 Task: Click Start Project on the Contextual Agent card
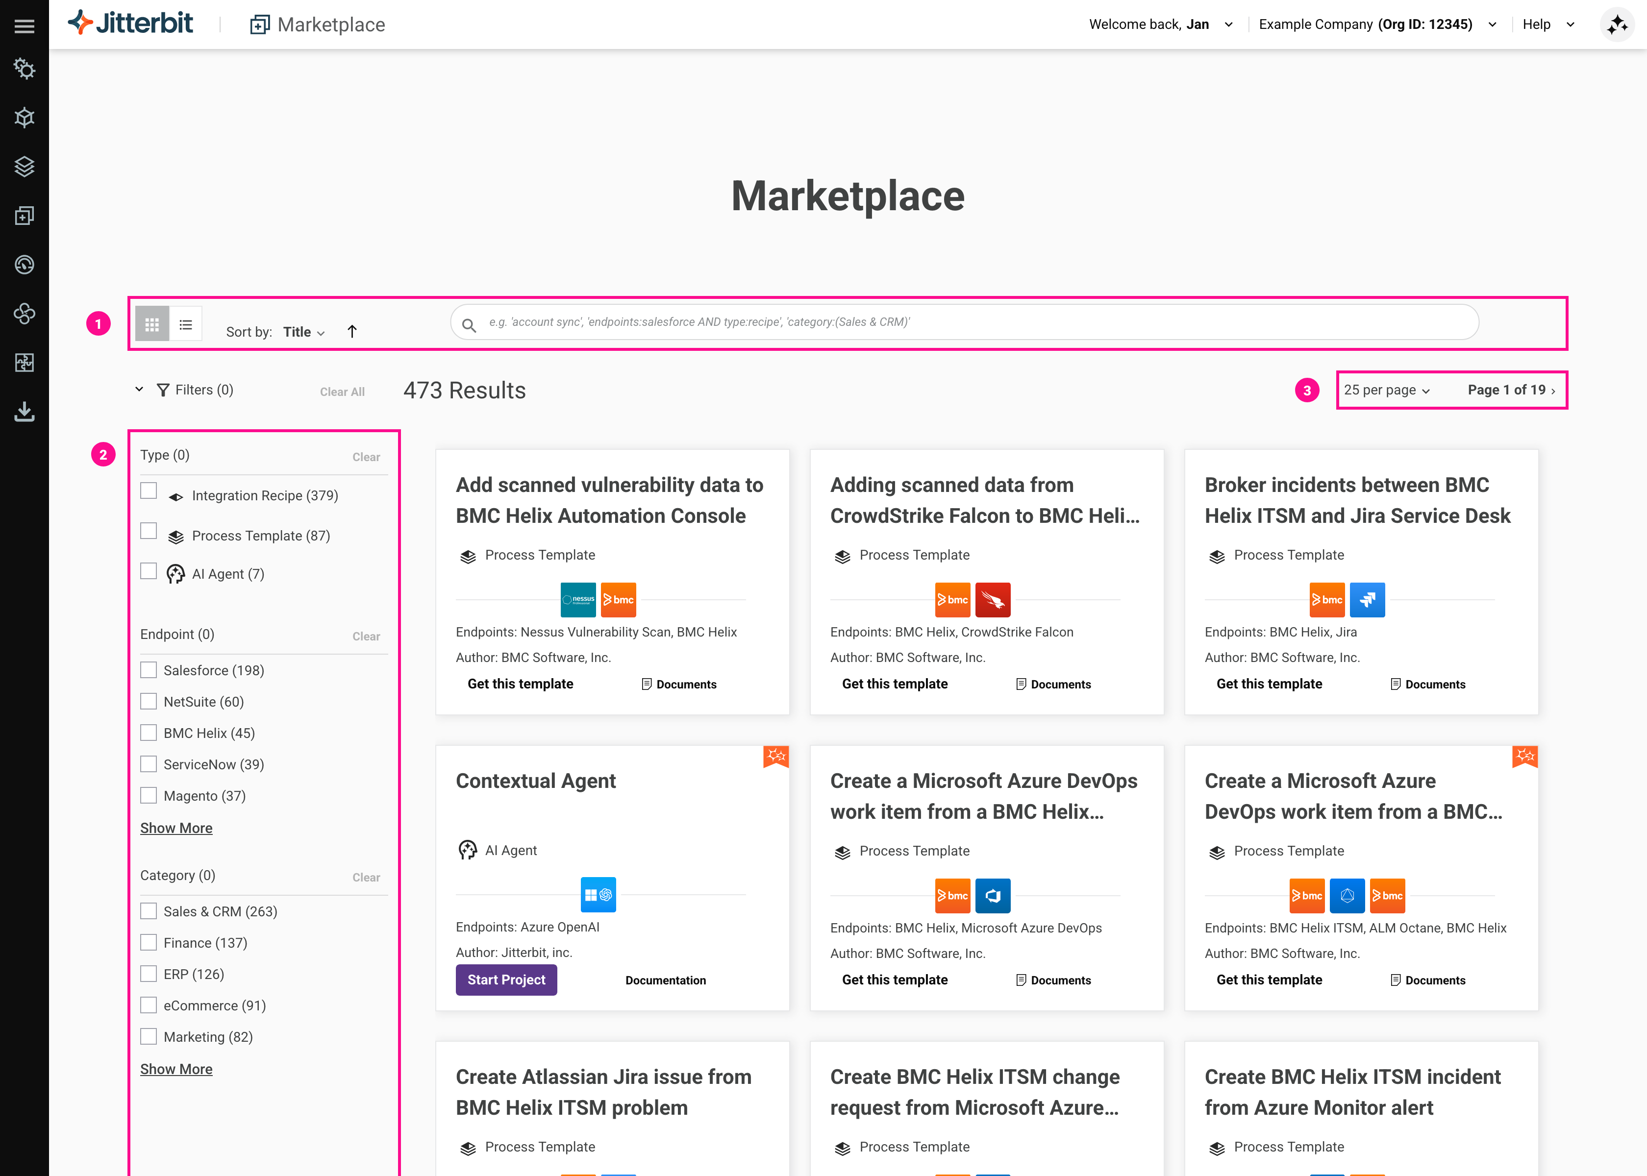pyautogui.click(x=505, y=980)
